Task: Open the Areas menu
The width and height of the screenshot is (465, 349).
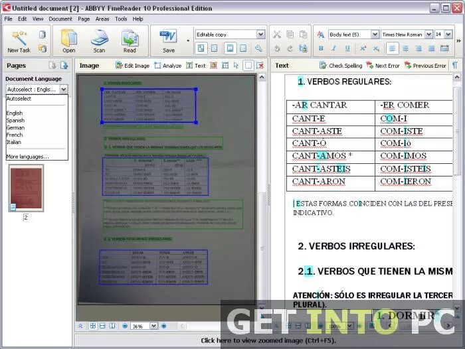Action: point(102,19)
